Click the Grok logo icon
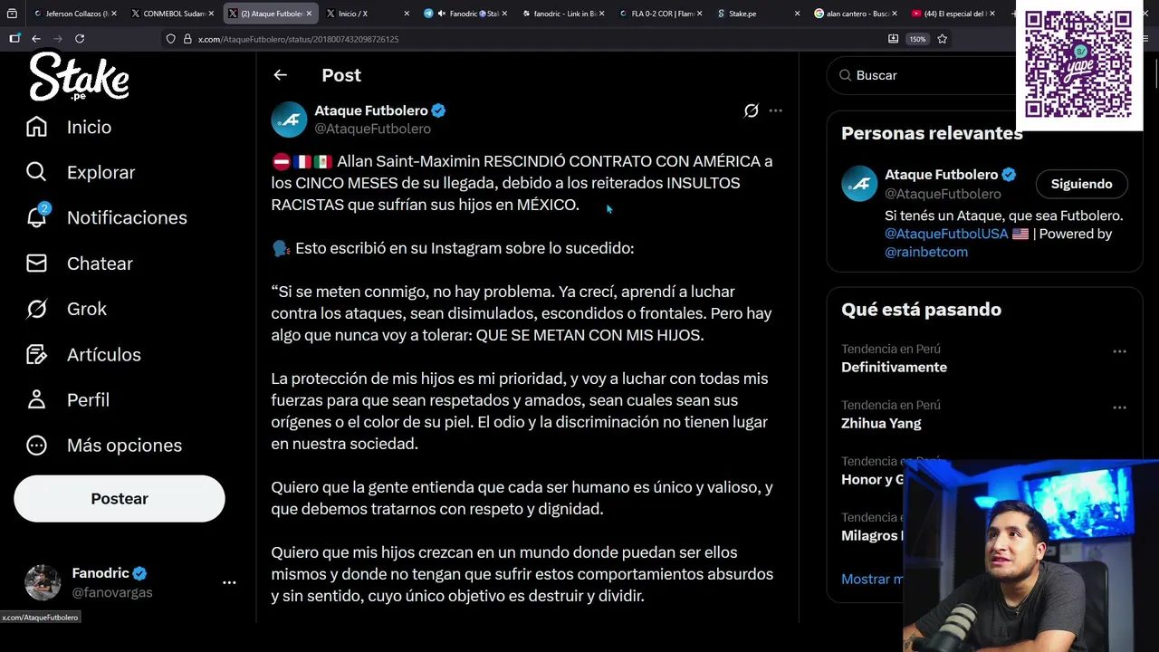Screen dimensions: 1159x652 point(36,309)
